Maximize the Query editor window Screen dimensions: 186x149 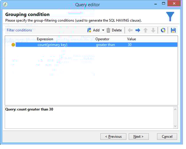point(164,4)
